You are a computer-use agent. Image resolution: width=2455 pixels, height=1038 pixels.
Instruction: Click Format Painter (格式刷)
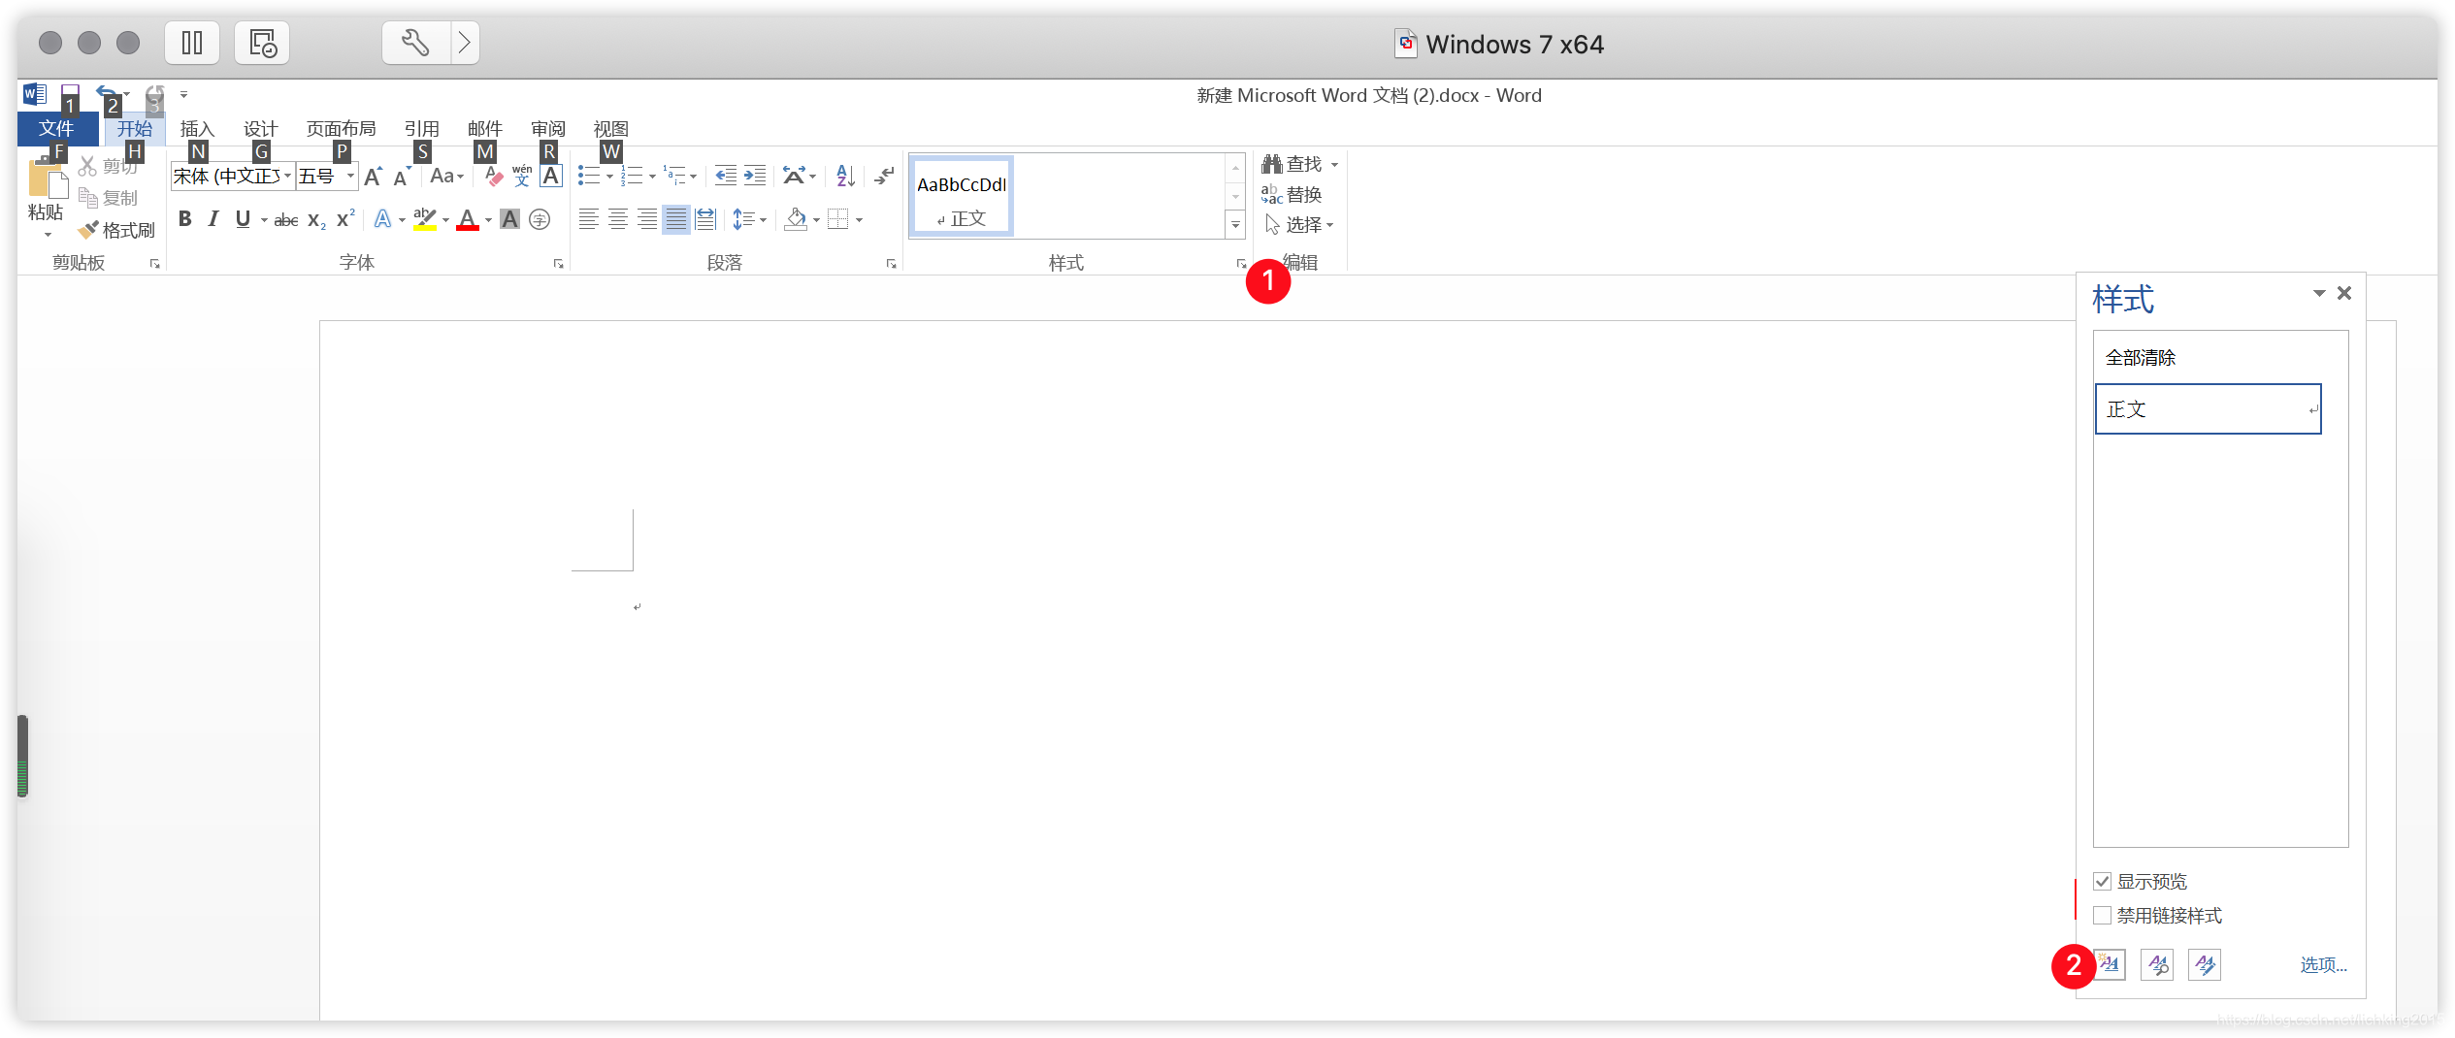116,230
